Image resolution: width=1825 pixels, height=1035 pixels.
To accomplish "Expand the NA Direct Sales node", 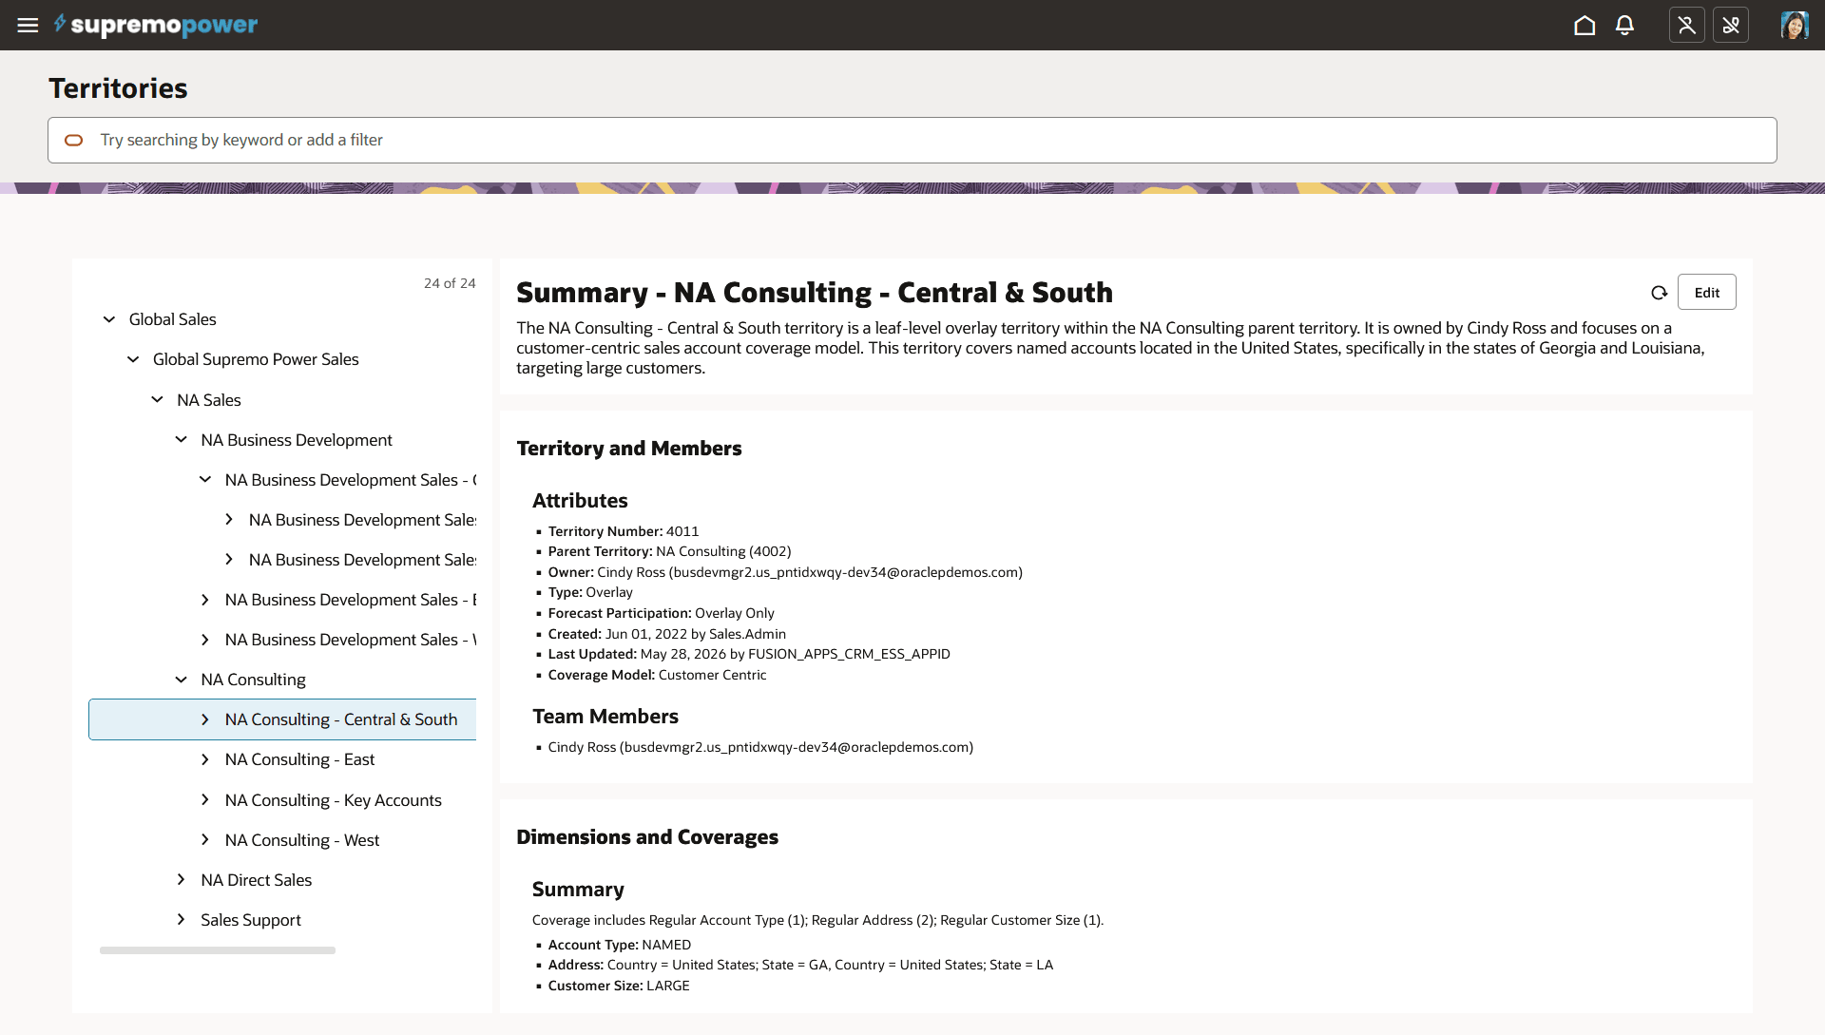I will 181,880.
